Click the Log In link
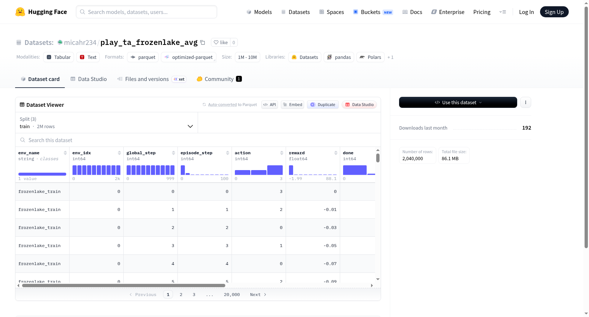This screenshot has width=589, height=317. point(526,12)
